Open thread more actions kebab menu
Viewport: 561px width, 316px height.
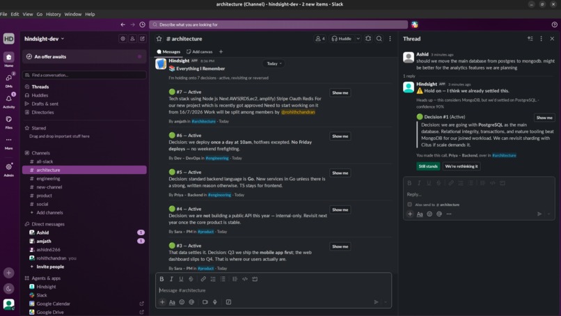point(541,39)
